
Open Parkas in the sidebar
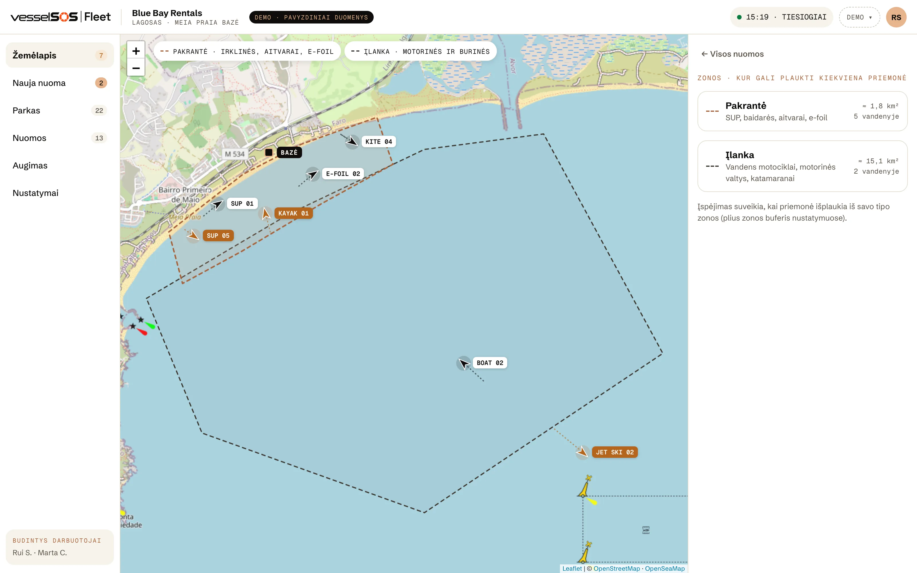(x=60, y=111)
